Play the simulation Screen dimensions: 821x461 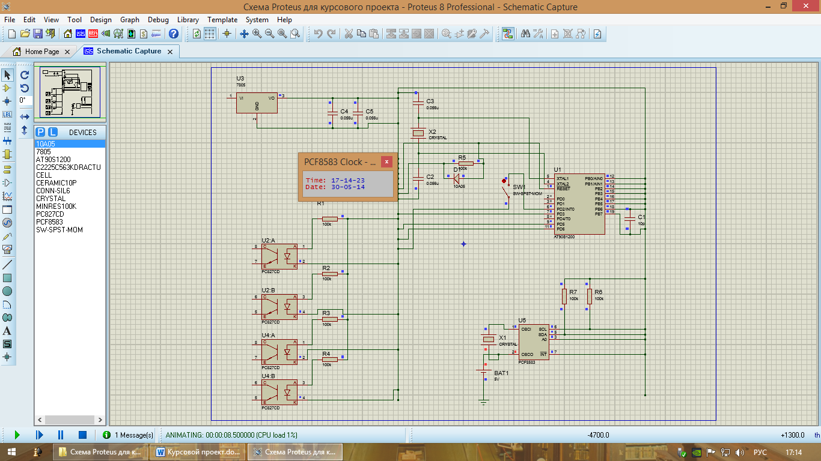coord(17,435)
